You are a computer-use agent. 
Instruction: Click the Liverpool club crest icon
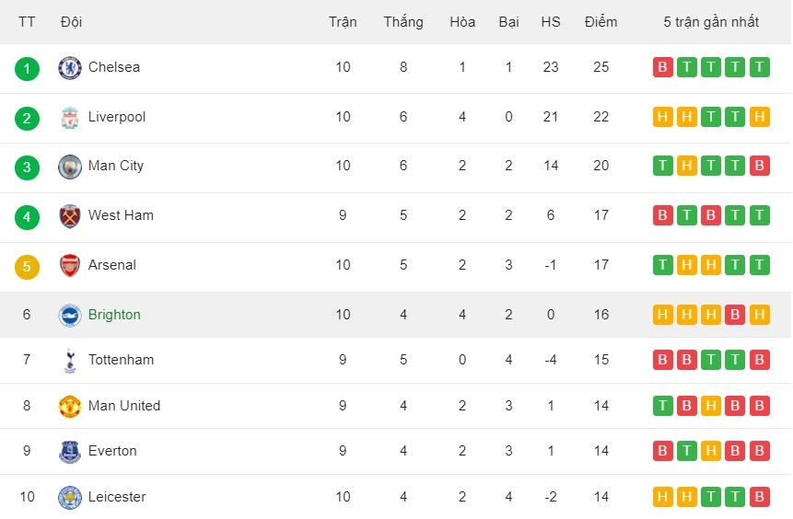pos(70,117)
